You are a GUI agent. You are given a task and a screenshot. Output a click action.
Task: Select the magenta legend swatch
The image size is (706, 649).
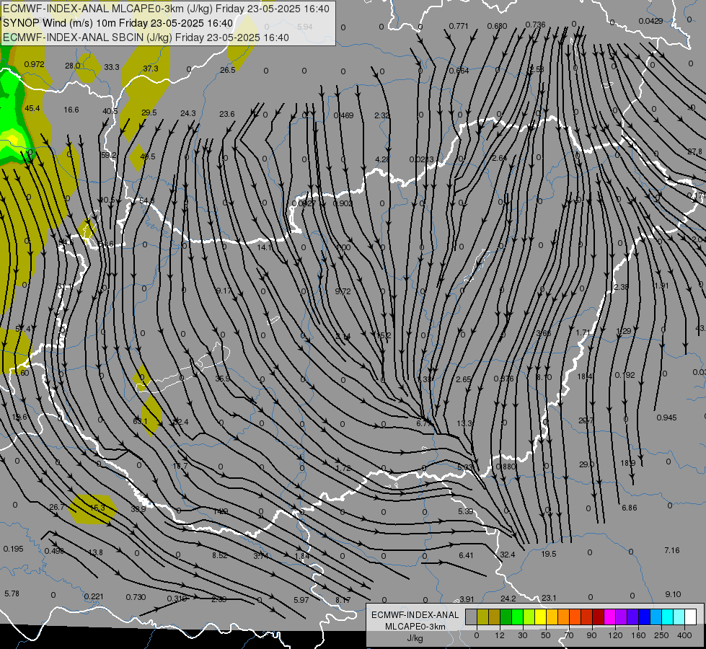click(609, 617)
